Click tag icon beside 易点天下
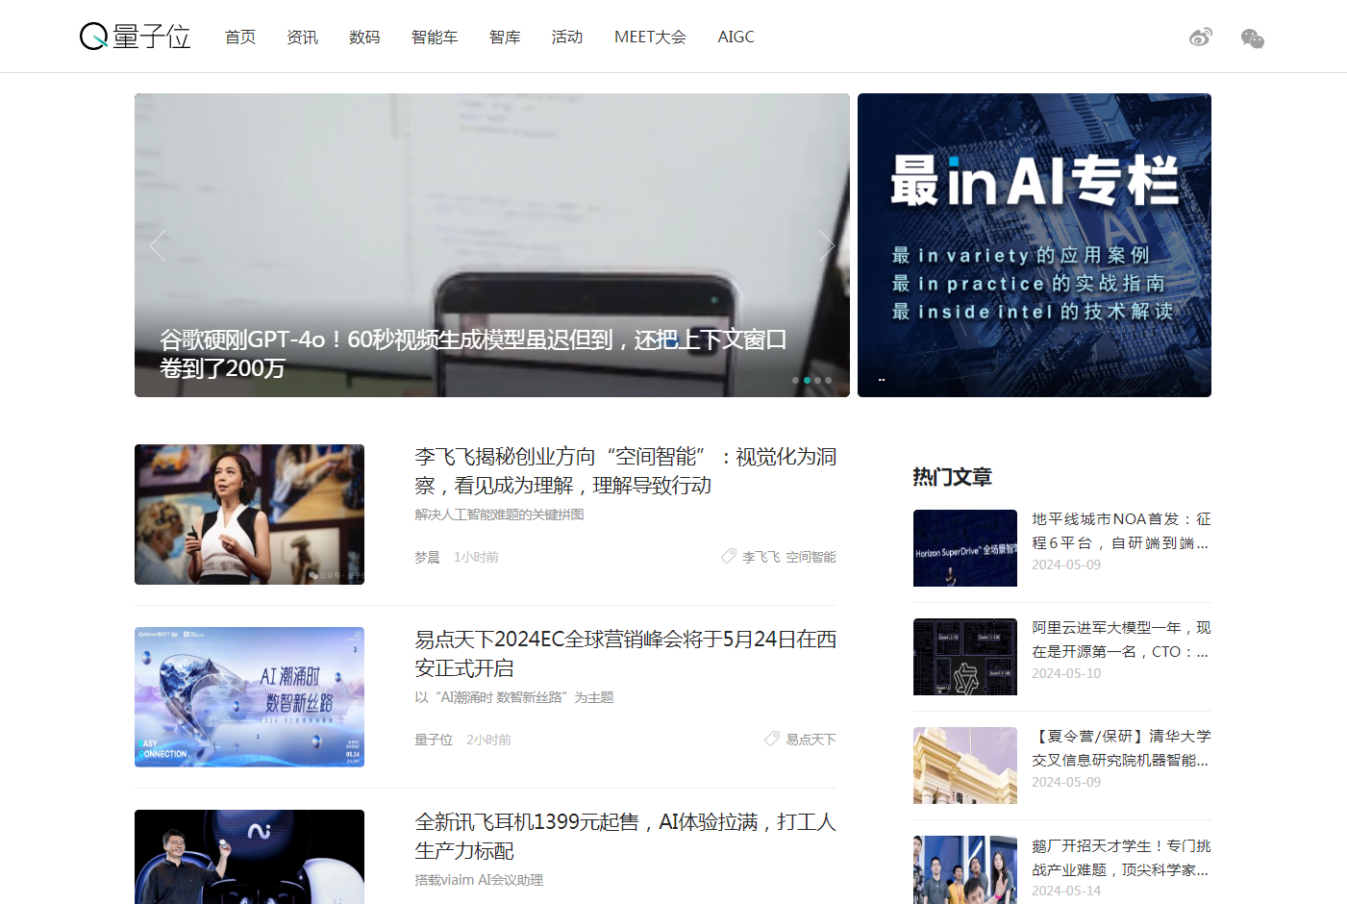1347x904 pixels. [x=772, y=739]
